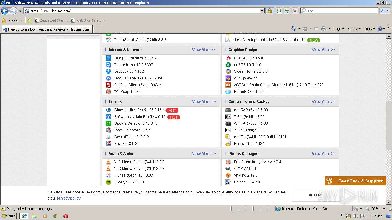
Task: Accept the cookie notice
Action: (x=315, y=195)
